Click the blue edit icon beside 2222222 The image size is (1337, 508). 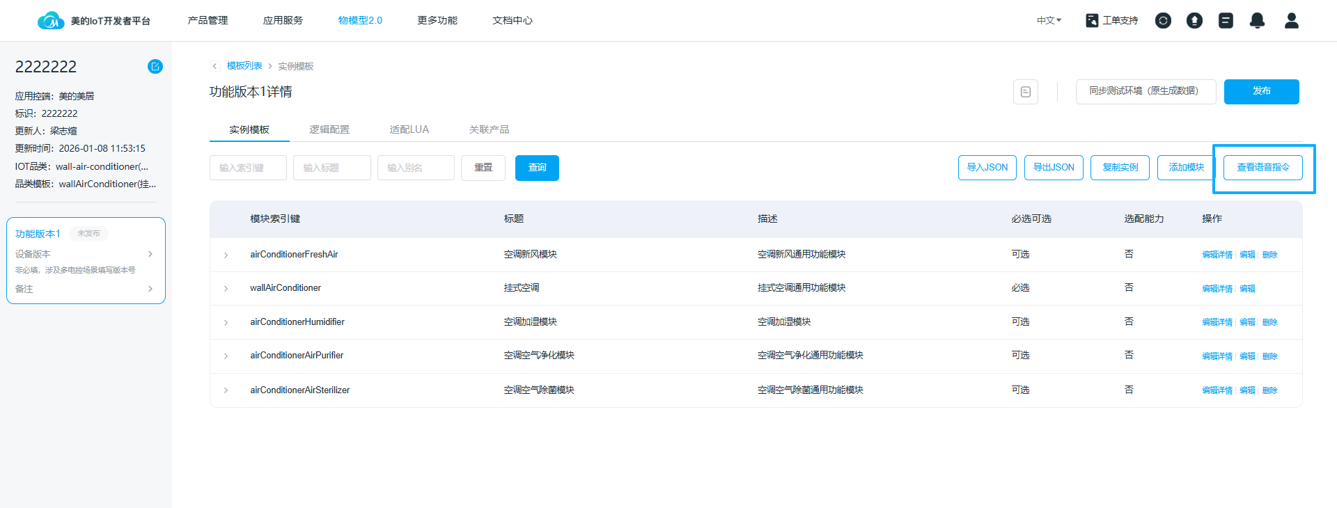155,67
